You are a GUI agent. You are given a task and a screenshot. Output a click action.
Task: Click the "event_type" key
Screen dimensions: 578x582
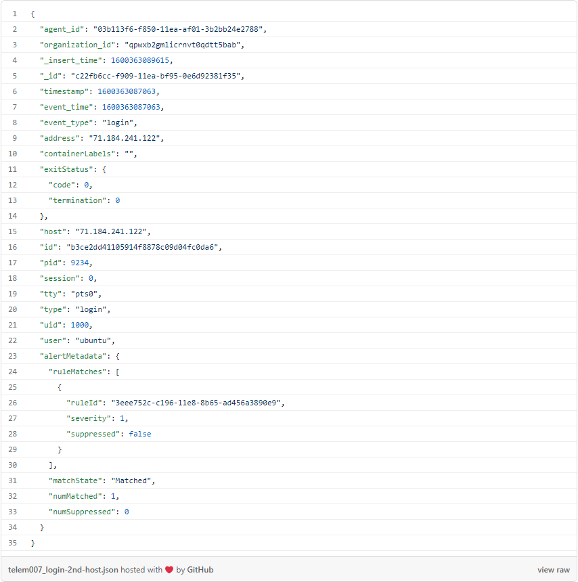(66, 123)
